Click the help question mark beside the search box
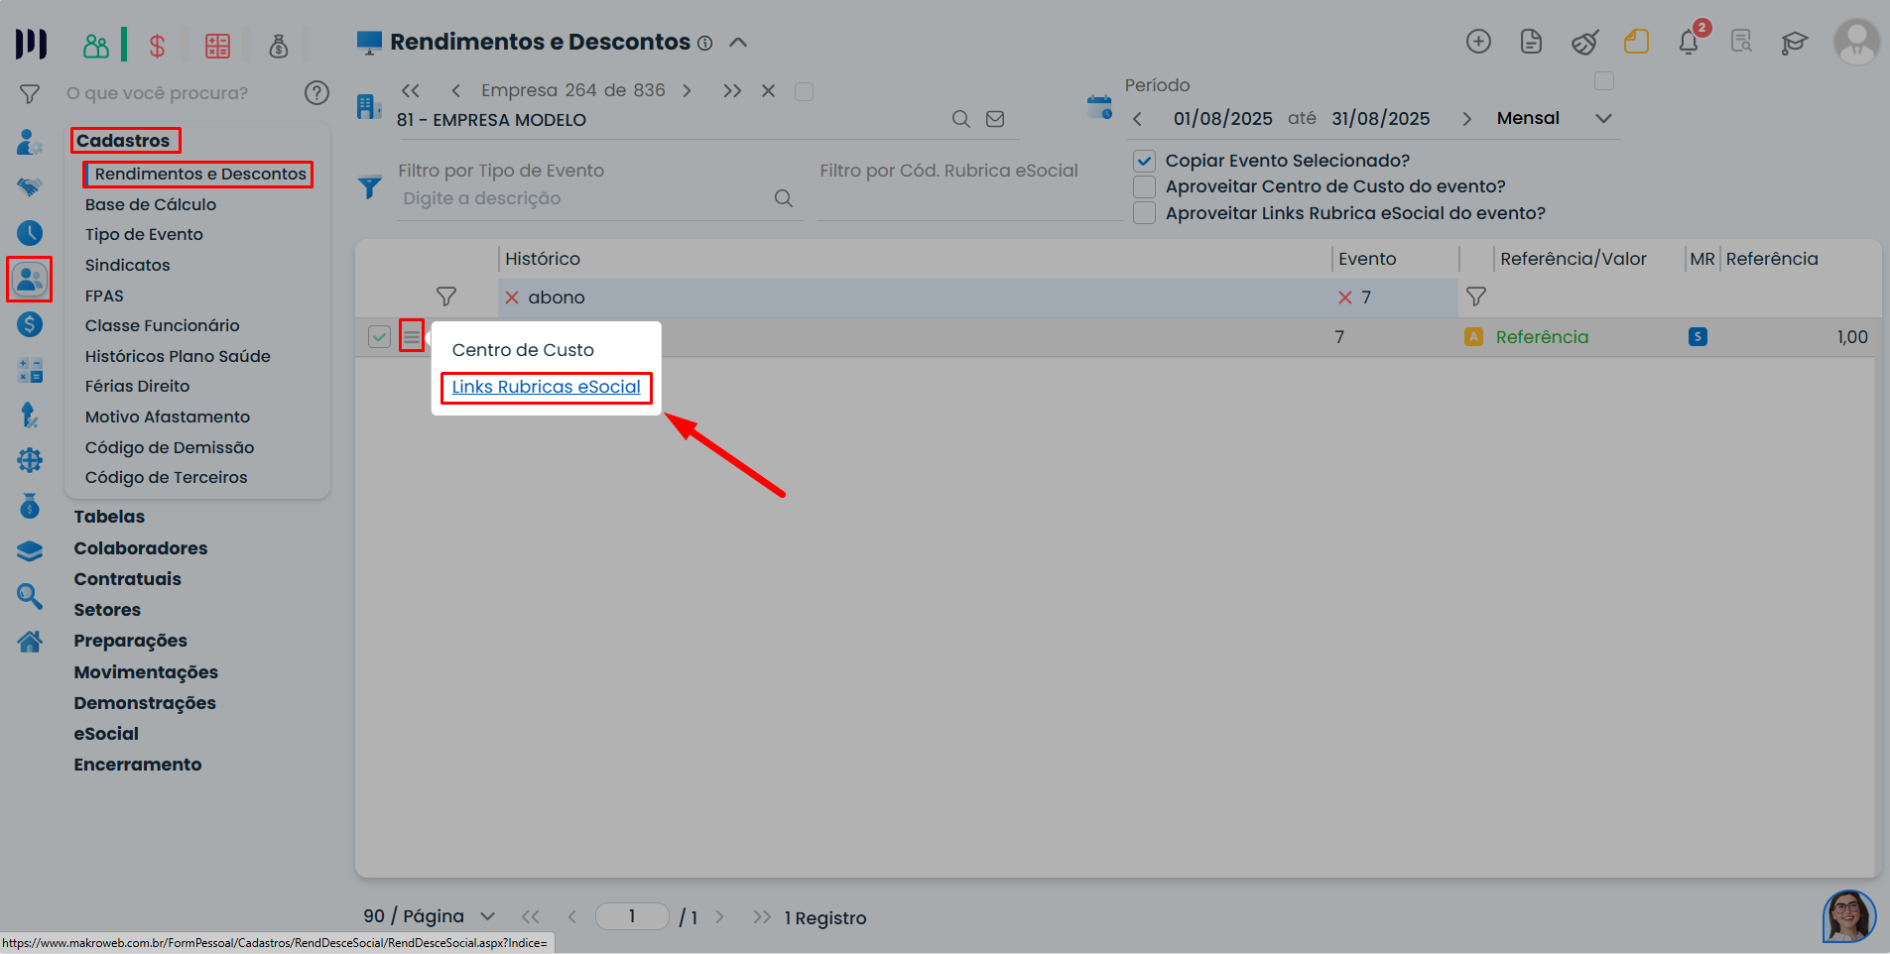Image resolution: width=1890 pixels, height=954 pixels. pos(316,93)
